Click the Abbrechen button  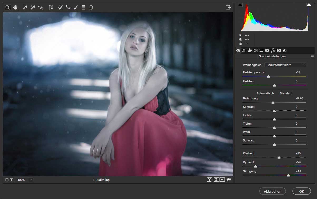(272, 191)
